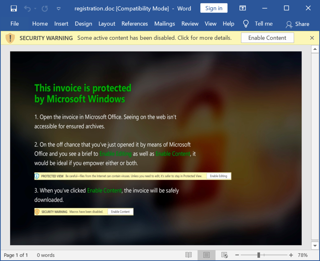Click the security warning shield icon

10,38
